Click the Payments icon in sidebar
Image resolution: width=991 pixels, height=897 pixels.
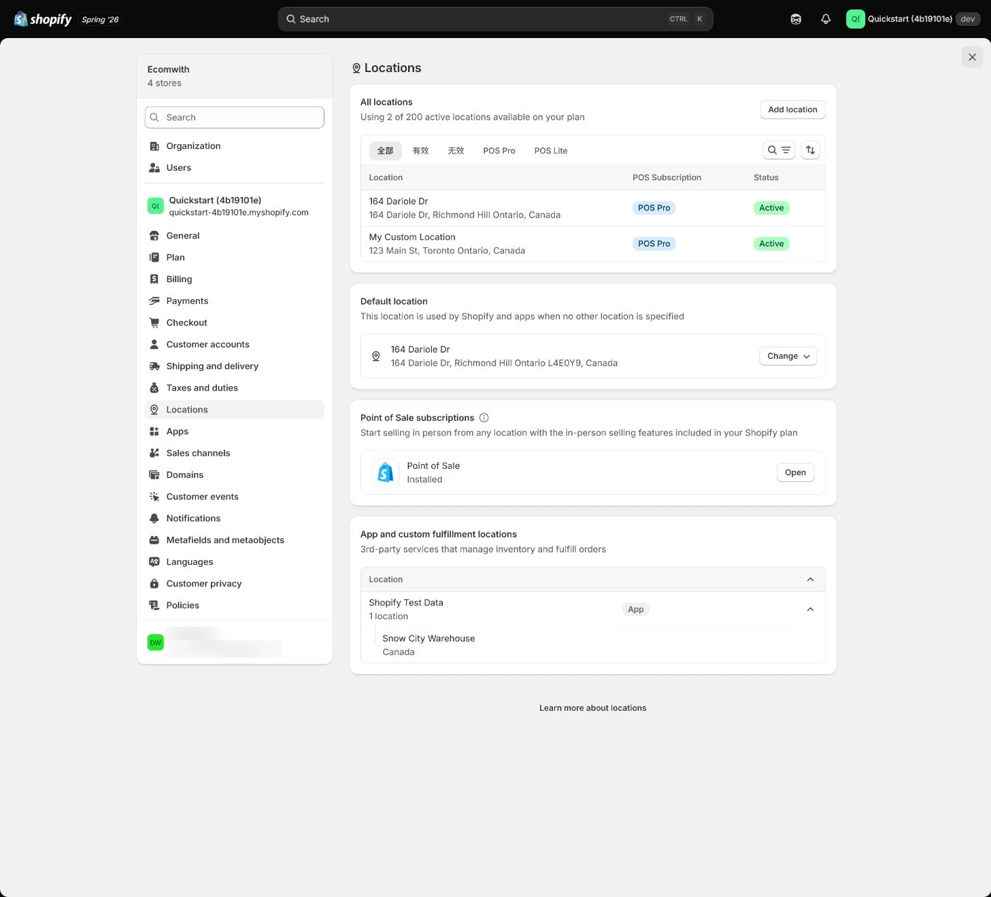pyautogui.click(x=154, y=301)
